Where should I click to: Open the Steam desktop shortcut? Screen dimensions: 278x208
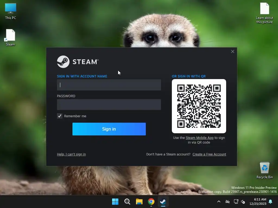click(10, 37)
